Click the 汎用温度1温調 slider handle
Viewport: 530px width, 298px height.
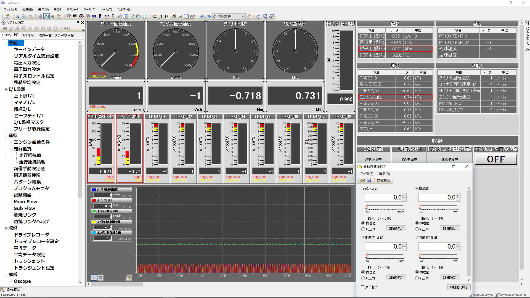pyautogui.click(x=366, y=255)
